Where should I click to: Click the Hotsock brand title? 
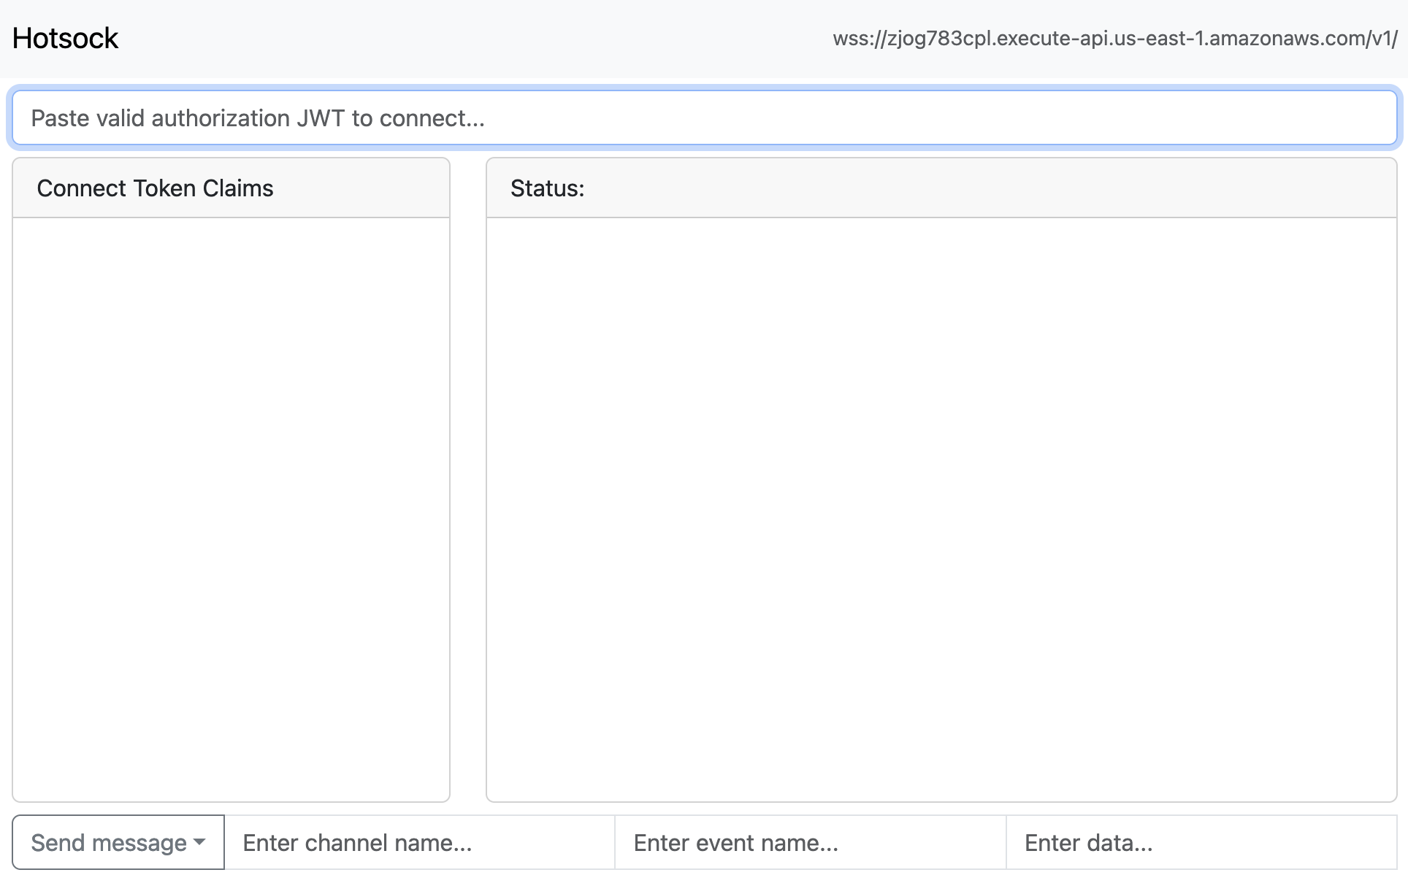[65, 38]
